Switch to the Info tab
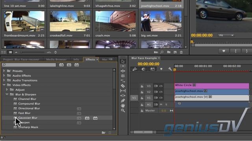This screenshot has height=141, width=252. tap(76, 60)
